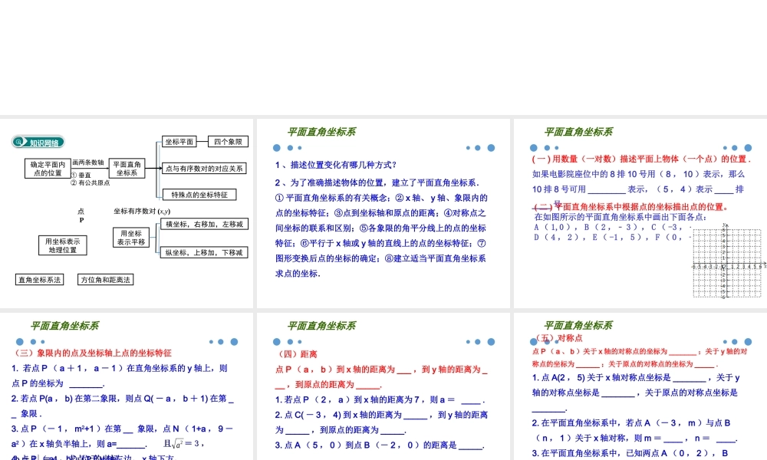Image resolution: width=767 pixels, height=460 pixels.
Task: Select the 坐标平面 box in the knowledge diagram
Action: point(181,141)
